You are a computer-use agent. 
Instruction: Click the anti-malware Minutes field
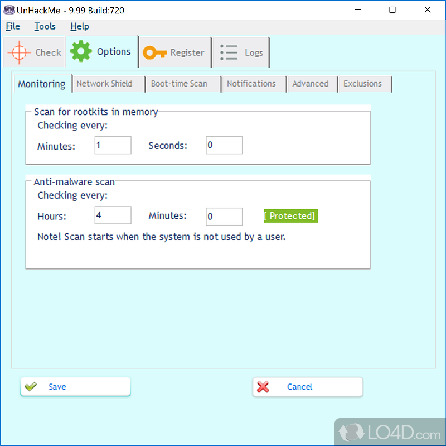click(224, 217)
